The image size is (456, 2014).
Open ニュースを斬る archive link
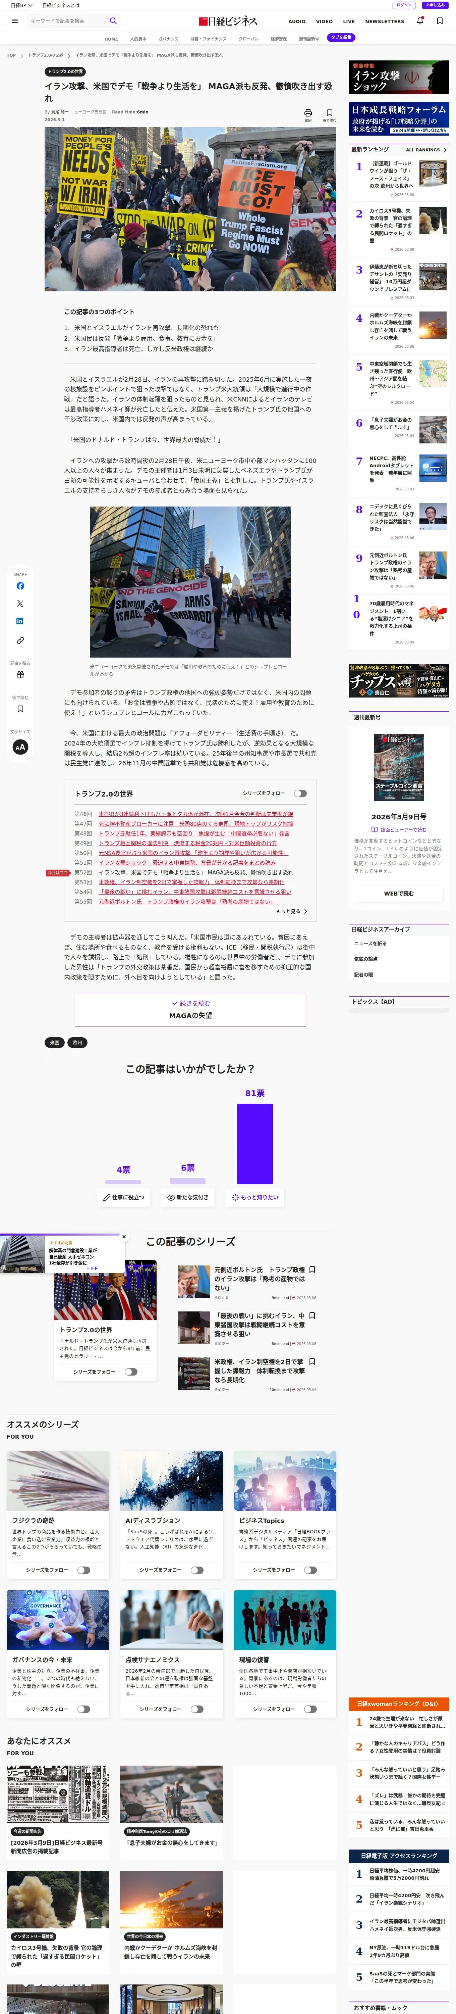point(370,944)
